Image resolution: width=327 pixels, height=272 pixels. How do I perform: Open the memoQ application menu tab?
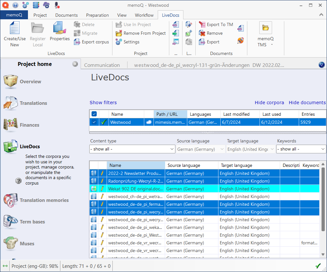pyautogui.click(x=14, y=15)
